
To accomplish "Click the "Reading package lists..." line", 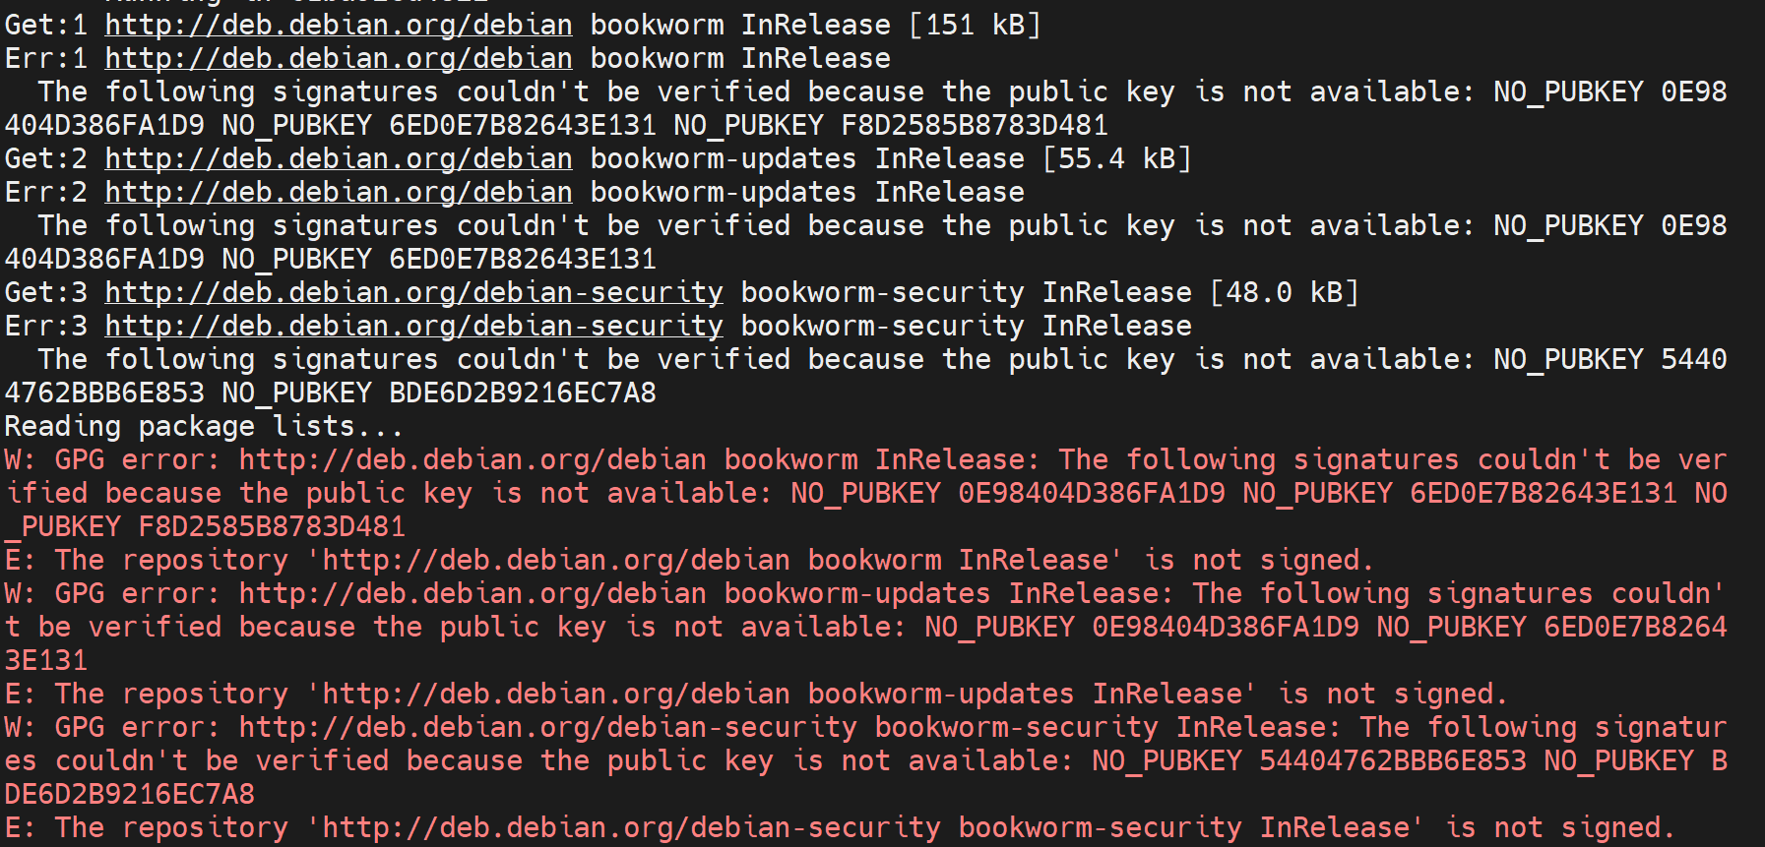I will click(204, 426).
